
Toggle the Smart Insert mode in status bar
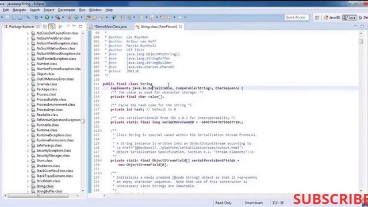(x=254, y=203)
